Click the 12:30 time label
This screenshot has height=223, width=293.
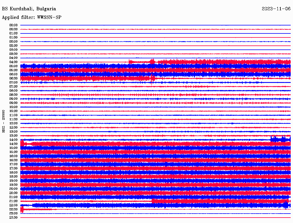(13, 128)
